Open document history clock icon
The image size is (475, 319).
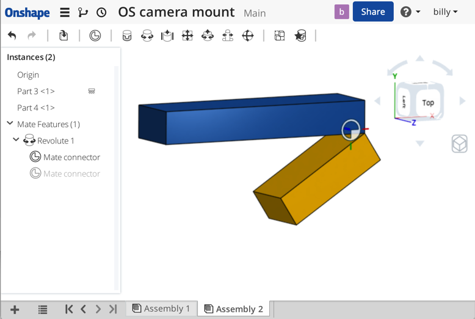coord(101,12)
